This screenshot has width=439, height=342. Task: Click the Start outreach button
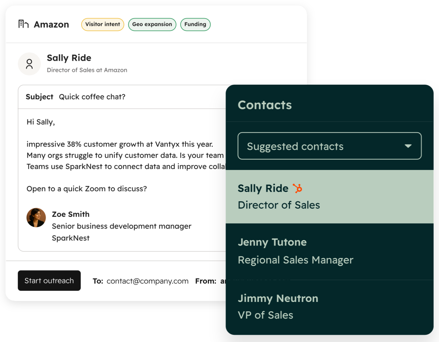49,280
